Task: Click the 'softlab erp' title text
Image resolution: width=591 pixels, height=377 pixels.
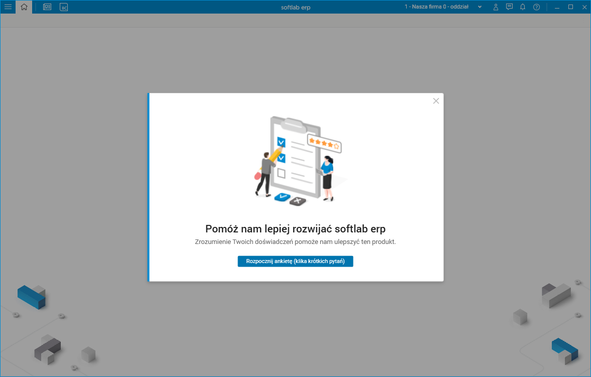Action: pos(295,7)
